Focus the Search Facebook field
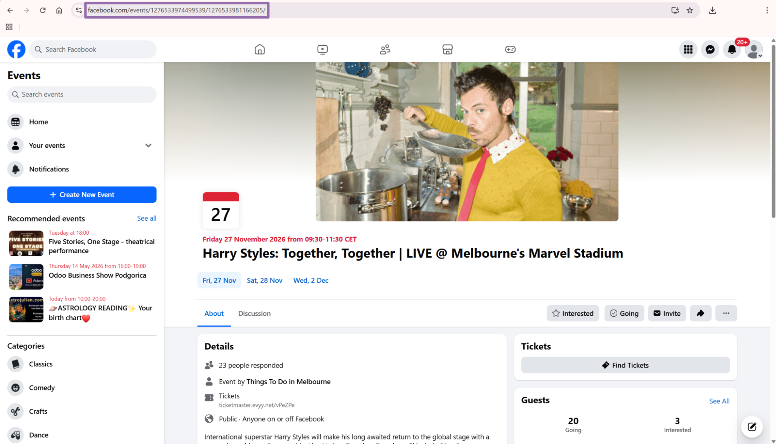Screen dimensions: 776x444 93,49
